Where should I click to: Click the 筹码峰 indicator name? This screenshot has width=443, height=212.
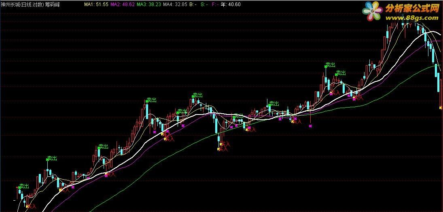coord(52,4)
